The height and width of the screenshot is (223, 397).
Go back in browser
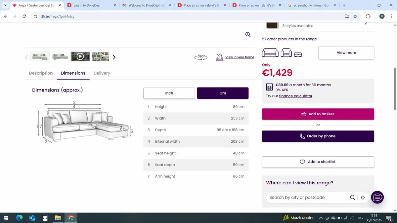pyautogui.click(x=6, y=16)
